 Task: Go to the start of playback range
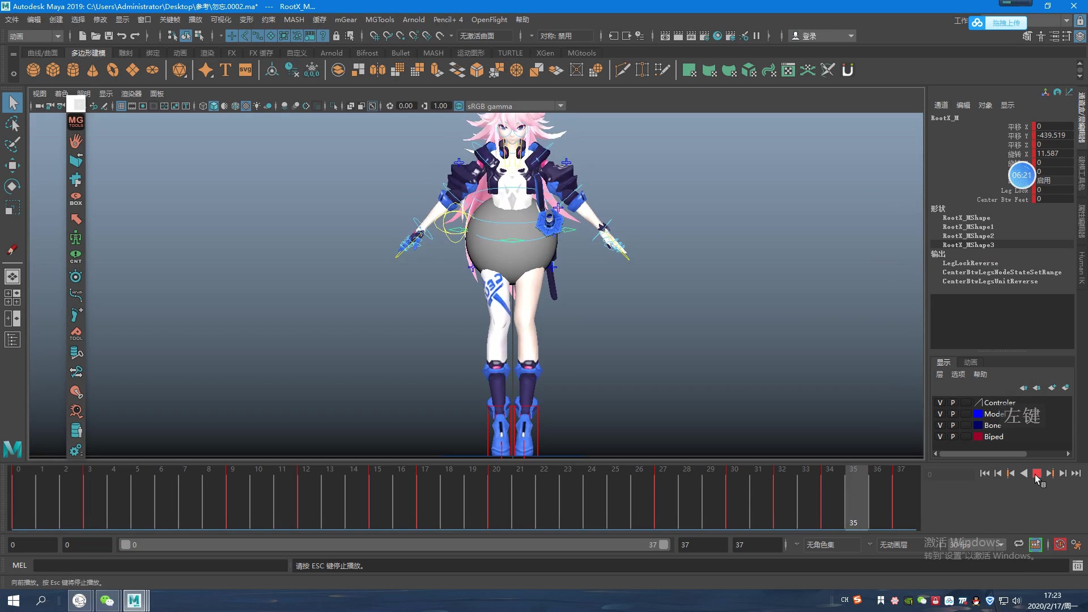click(x=985, y=473)
